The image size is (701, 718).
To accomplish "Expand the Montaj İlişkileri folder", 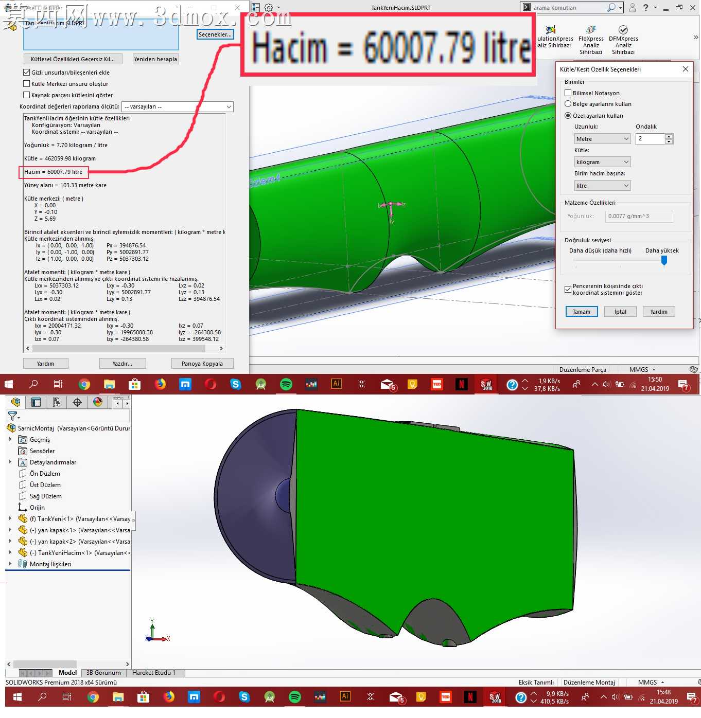I will pyautogui.click(x=10, y=564).
